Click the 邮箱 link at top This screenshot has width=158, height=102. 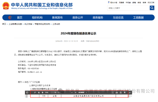134,3
